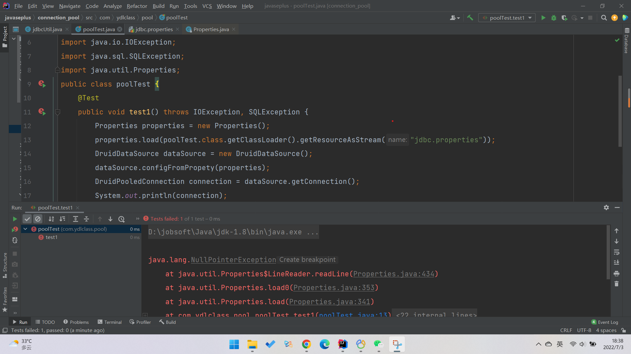Switch to the jdbcUtil.java tab
Viewport: 631px width, 354px height.
47,29
